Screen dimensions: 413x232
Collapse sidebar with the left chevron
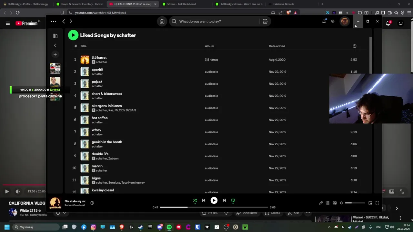55,45
